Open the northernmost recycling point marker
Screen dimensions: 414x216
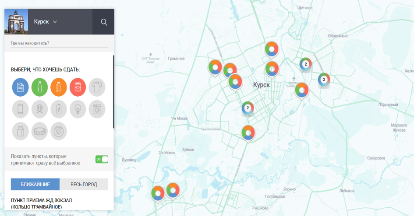tap(272, 50)
